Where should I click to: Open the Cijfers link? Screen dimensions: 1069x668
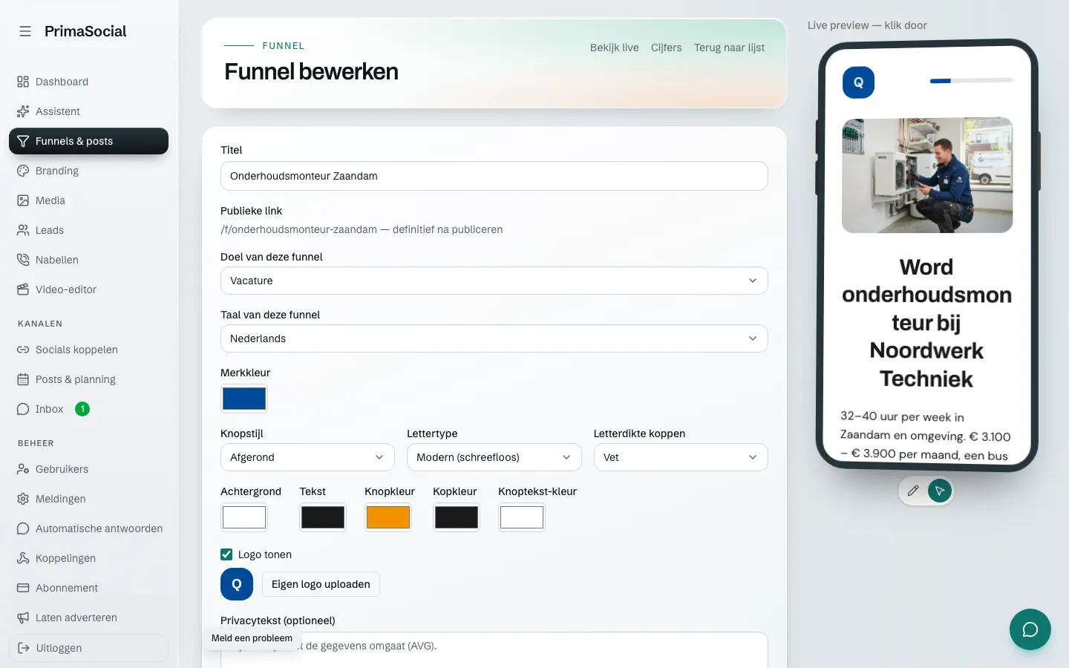pos(666,48)
